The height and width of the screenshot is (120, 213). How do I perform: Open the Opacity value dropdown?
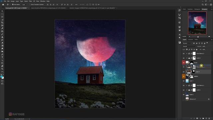[x=207, y=46]
